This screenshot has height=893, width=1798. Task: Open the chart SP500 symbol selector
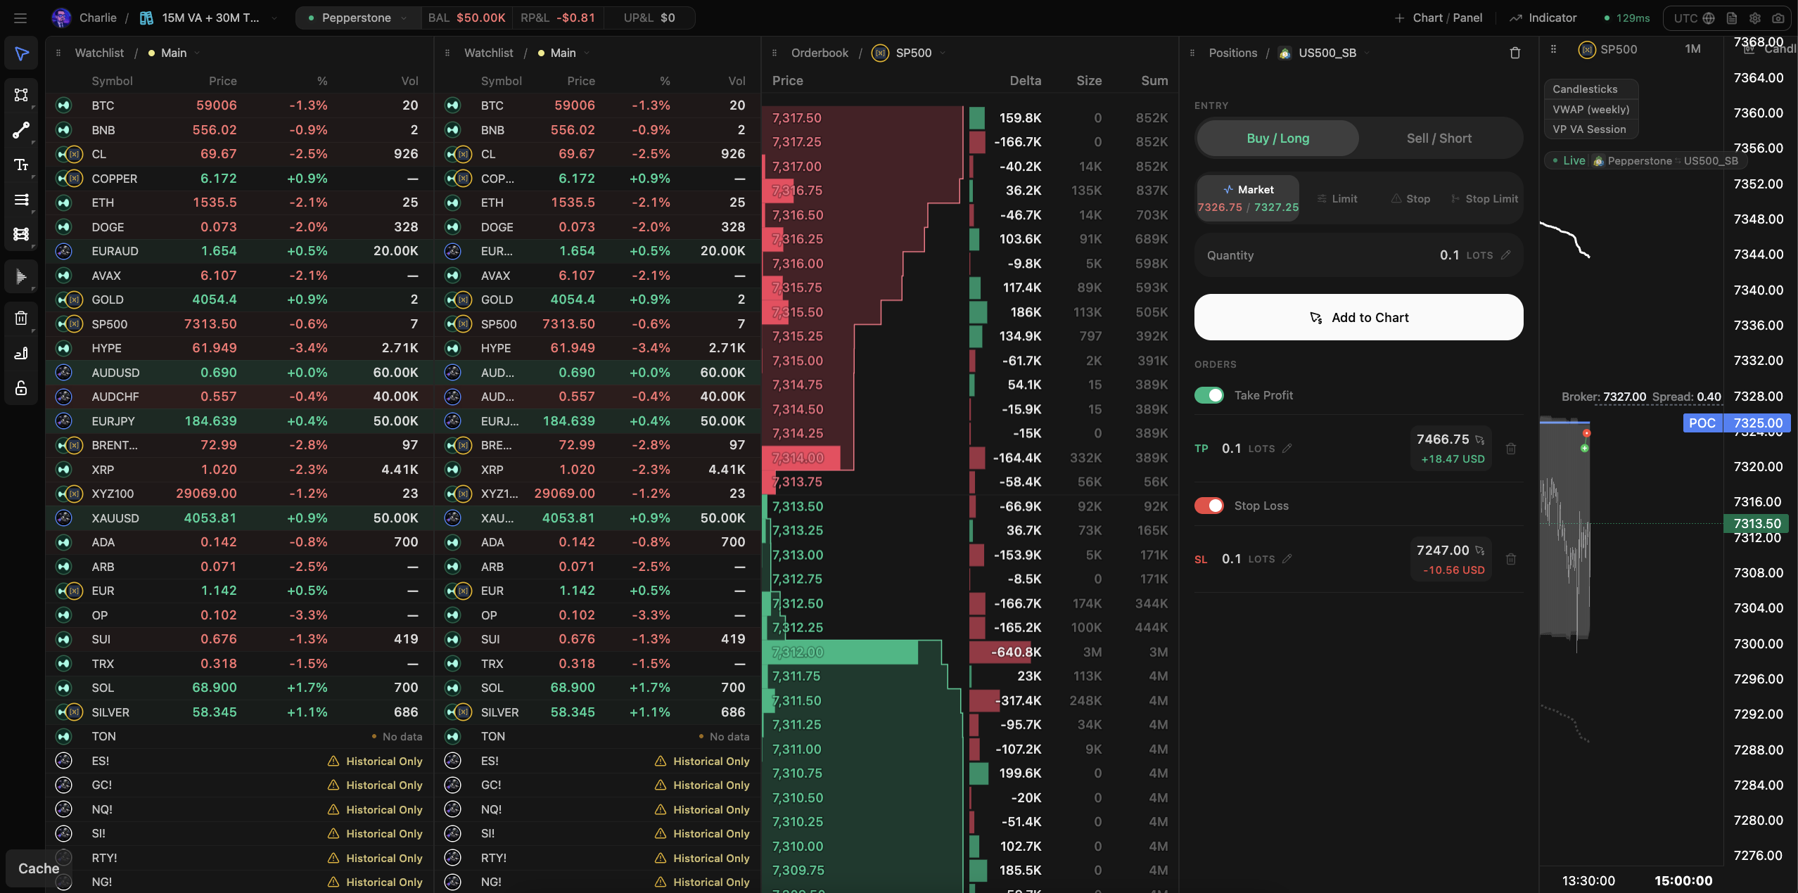point(1607,50)
